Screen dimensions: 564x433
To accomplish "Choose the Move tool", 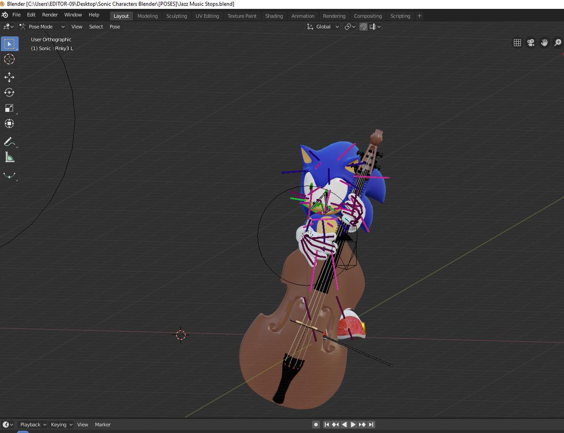I will pyautogui.click(x=9, y=77).
